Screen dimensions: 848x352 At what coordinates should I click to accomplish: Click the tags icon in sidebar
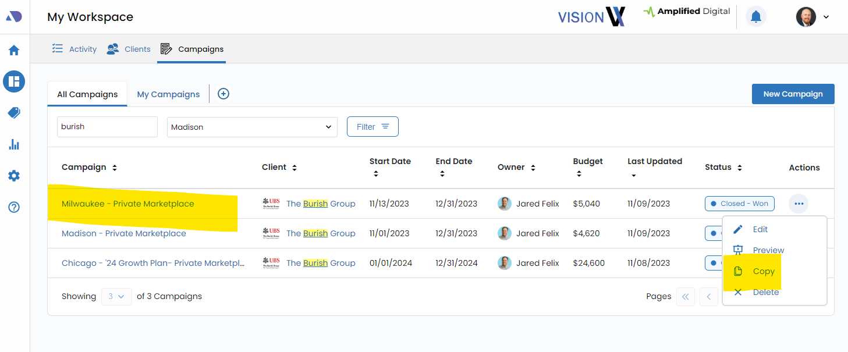pyautogui.click(x=14, y=113)
